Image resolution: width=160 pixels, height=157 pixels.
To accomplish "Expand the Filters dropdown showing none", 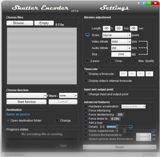I will tap(68, 96).
